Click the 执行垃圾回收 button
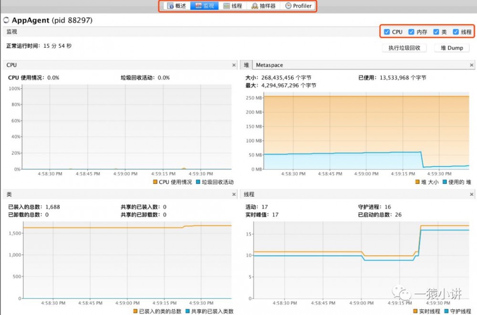The height and width of the screenshot is (315, 477). point(404,48)
